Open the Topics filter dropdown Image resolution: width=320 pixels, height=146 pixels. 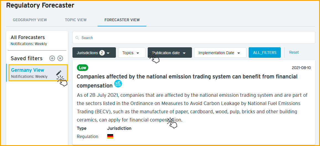tap(132, 53)
